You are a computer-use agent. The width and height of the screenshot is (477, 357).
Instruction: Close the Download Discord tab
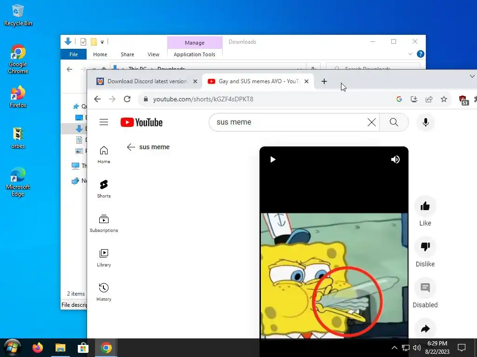click(x=195, y=81)
